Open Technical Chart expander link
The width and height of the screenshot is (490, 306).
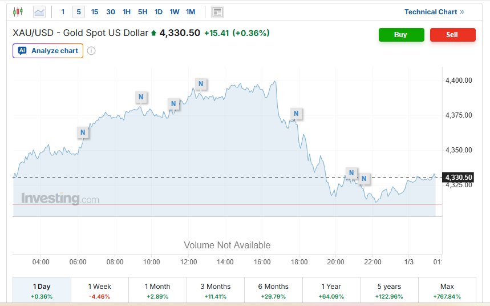point(434,12)
